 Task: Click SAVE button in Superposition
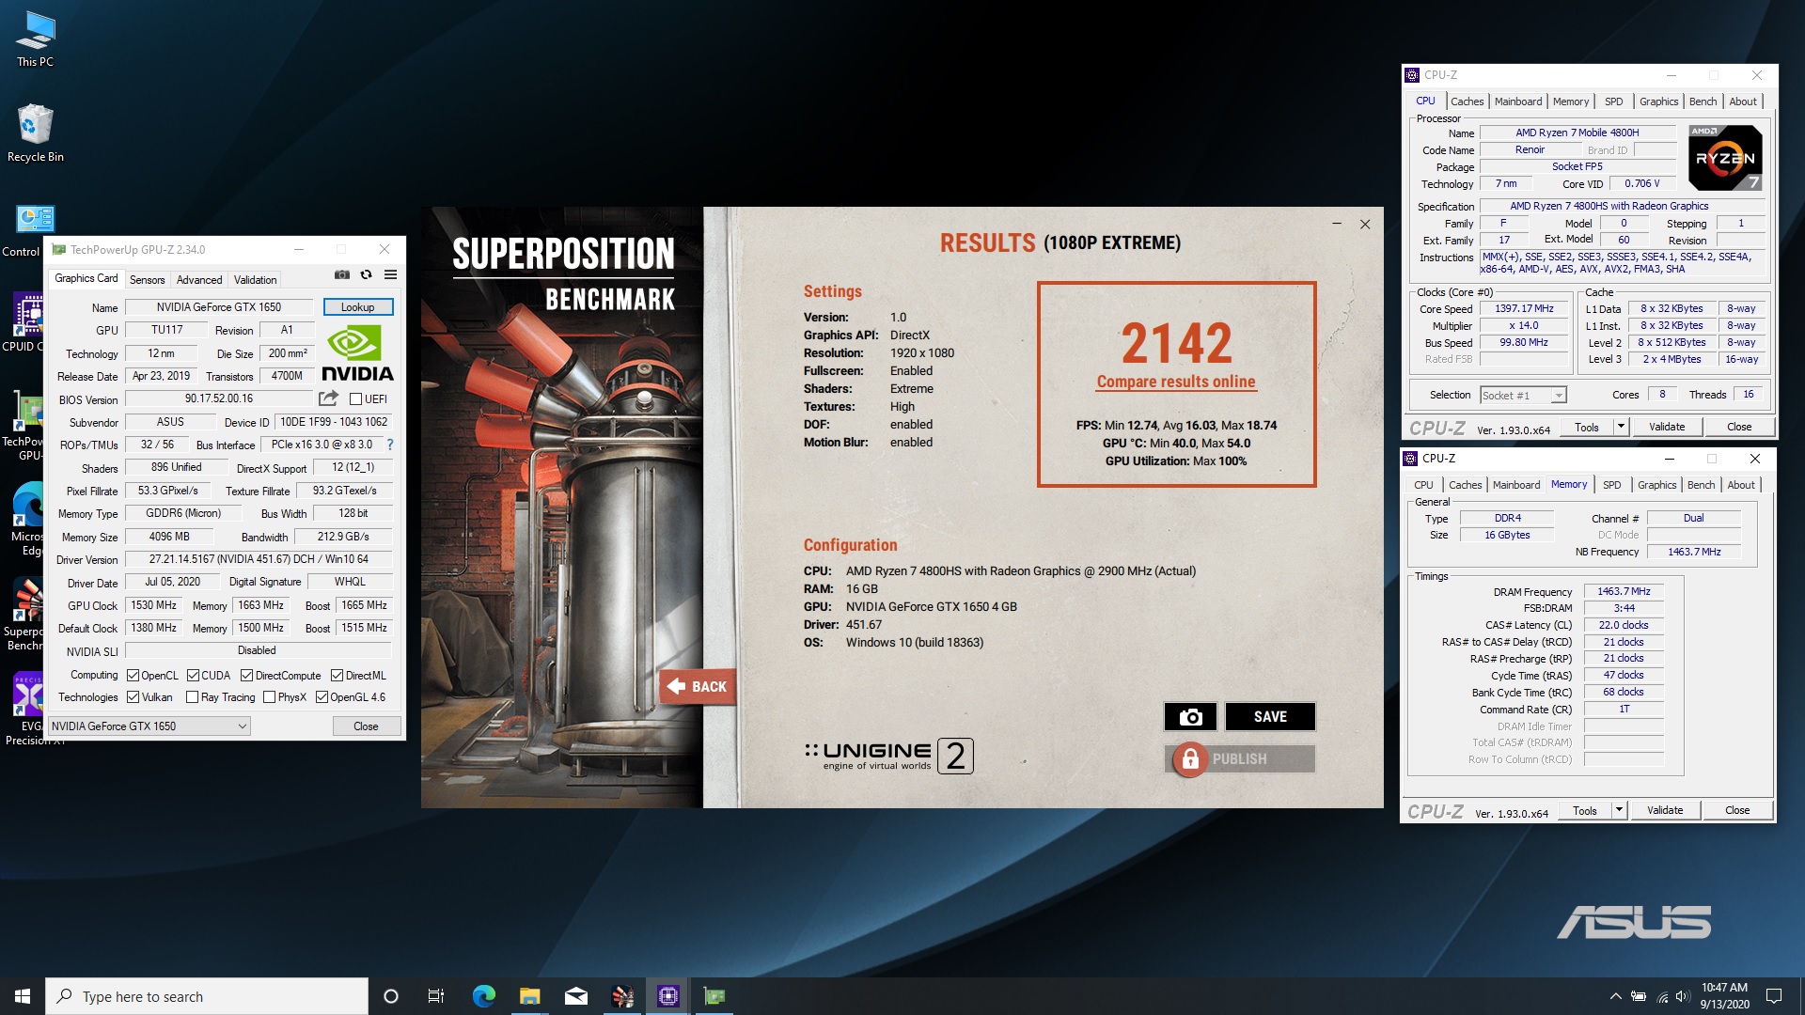pyautogui.click(x=1270, y=716)
